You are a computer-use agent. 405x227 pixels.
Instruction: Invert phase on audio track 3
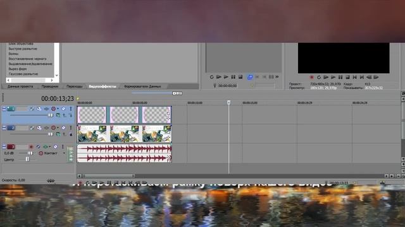[38, 147]
